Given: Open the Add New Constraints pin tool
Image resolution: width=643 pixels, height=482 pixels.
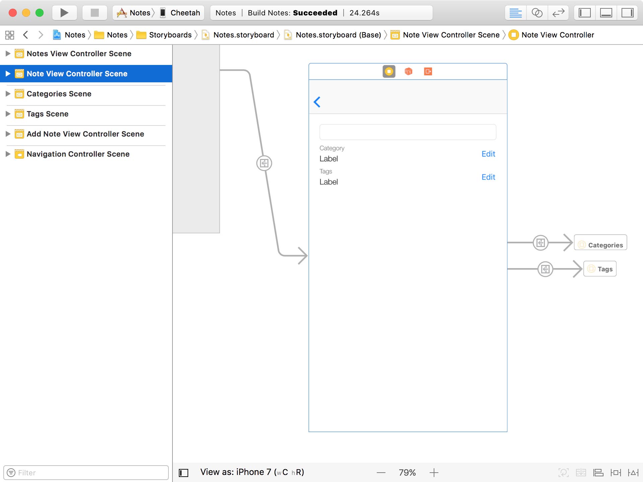Looking at the screenshot, I should point(616,472).
